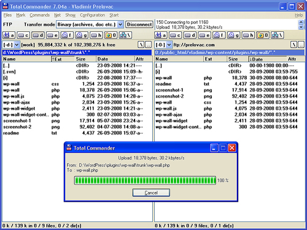Image resolution: width=307 pixels, height=230 pixels.
Task: Minimize the upload progress dialog
Action: pos(214,148)
